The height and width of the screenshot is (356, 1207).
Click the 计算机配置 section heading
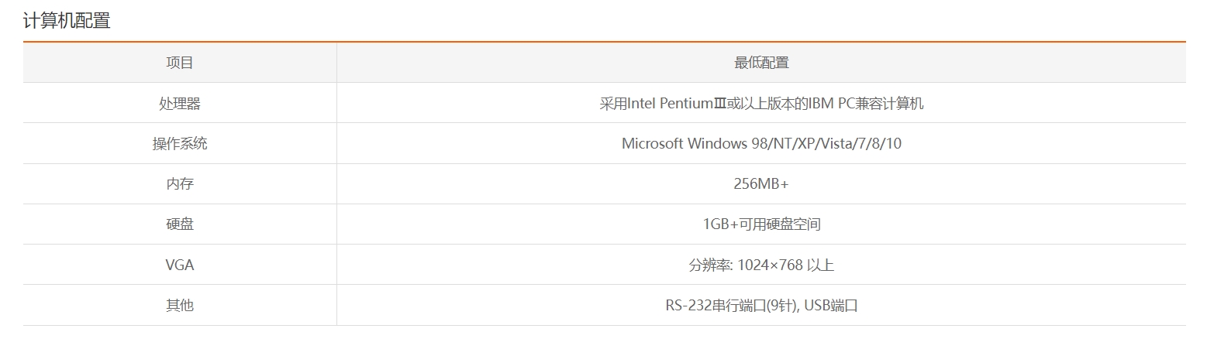(x=67, y=21)
